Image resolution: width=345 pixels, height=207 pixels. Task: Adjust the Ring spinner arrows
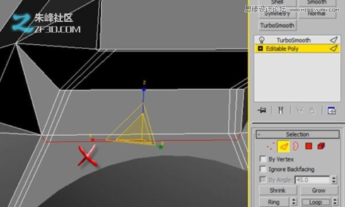click(x=294, y=202)
